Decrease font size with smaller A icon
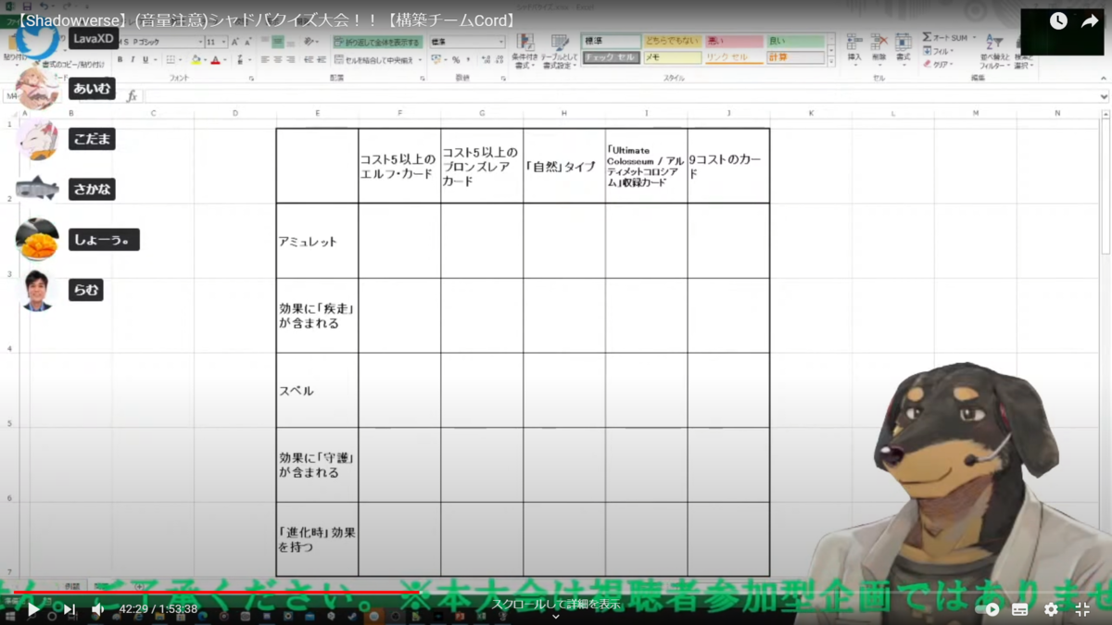The height and width of the screenshot is (625, 1112). 248,42
